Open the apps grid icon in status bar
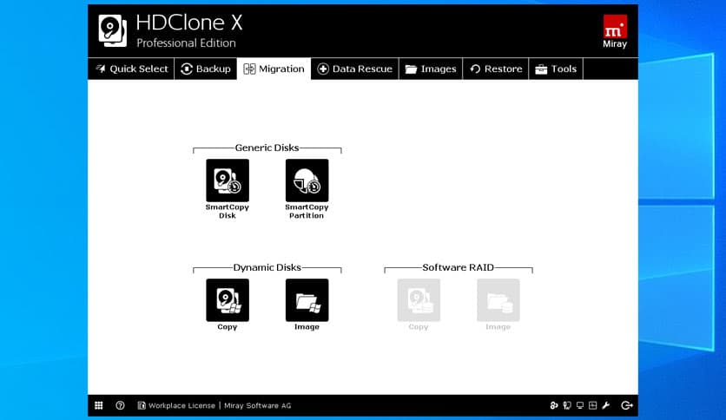This screenshot has width=726, height=420. 99,405
